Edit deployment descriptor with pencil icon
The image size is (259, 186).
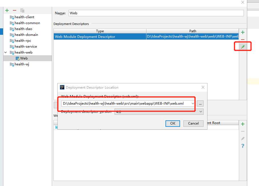click(243, 47)
